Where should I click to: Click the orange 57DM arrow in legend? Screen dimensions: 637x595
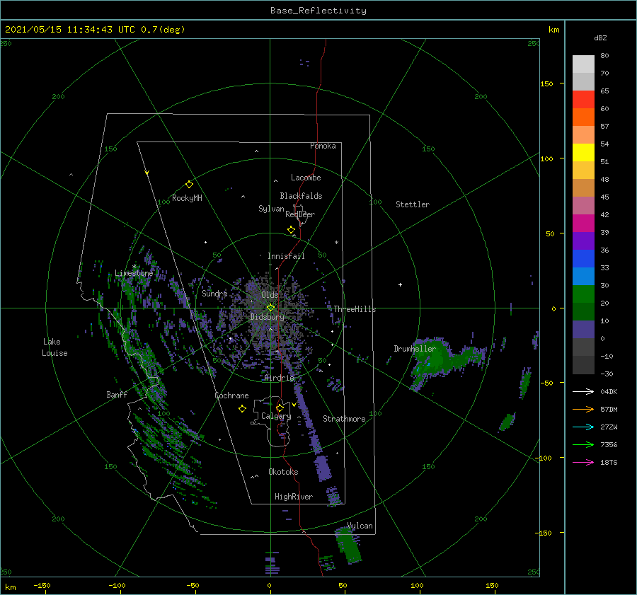click(x=583, y=410)
